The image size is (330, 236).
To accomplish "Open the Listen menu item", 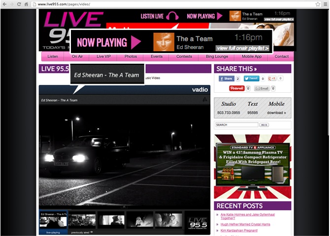I will coord(53,56).
